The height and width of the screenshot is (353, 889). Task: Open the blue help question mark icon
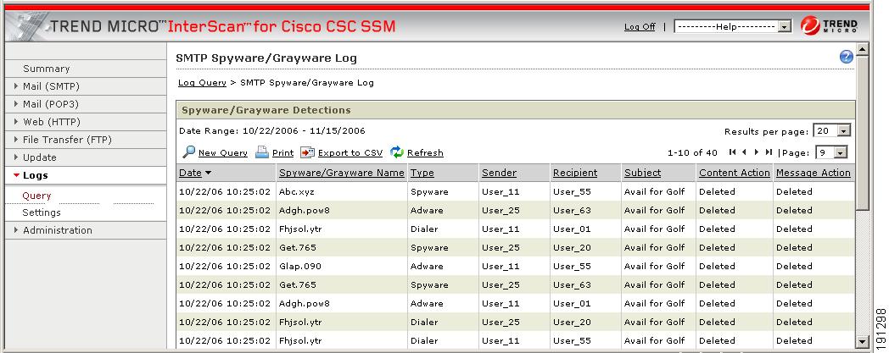click(x=846, y=57)
